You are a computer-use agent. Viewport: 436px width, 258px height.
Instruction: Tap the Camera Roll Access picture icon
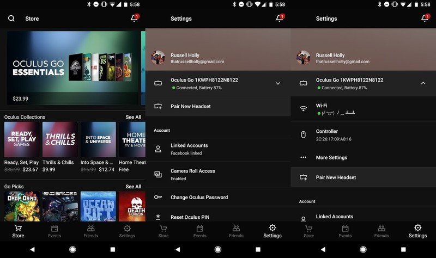coord(158,174)
